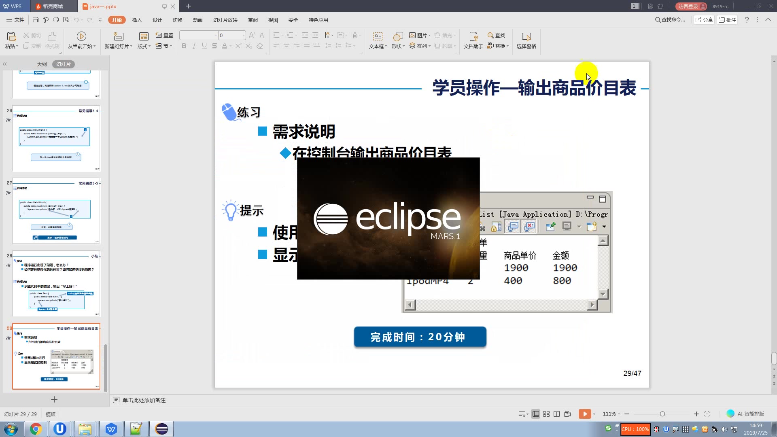
Task: Click the Paste (粘贴) clipboard icon
Action: 11,36
